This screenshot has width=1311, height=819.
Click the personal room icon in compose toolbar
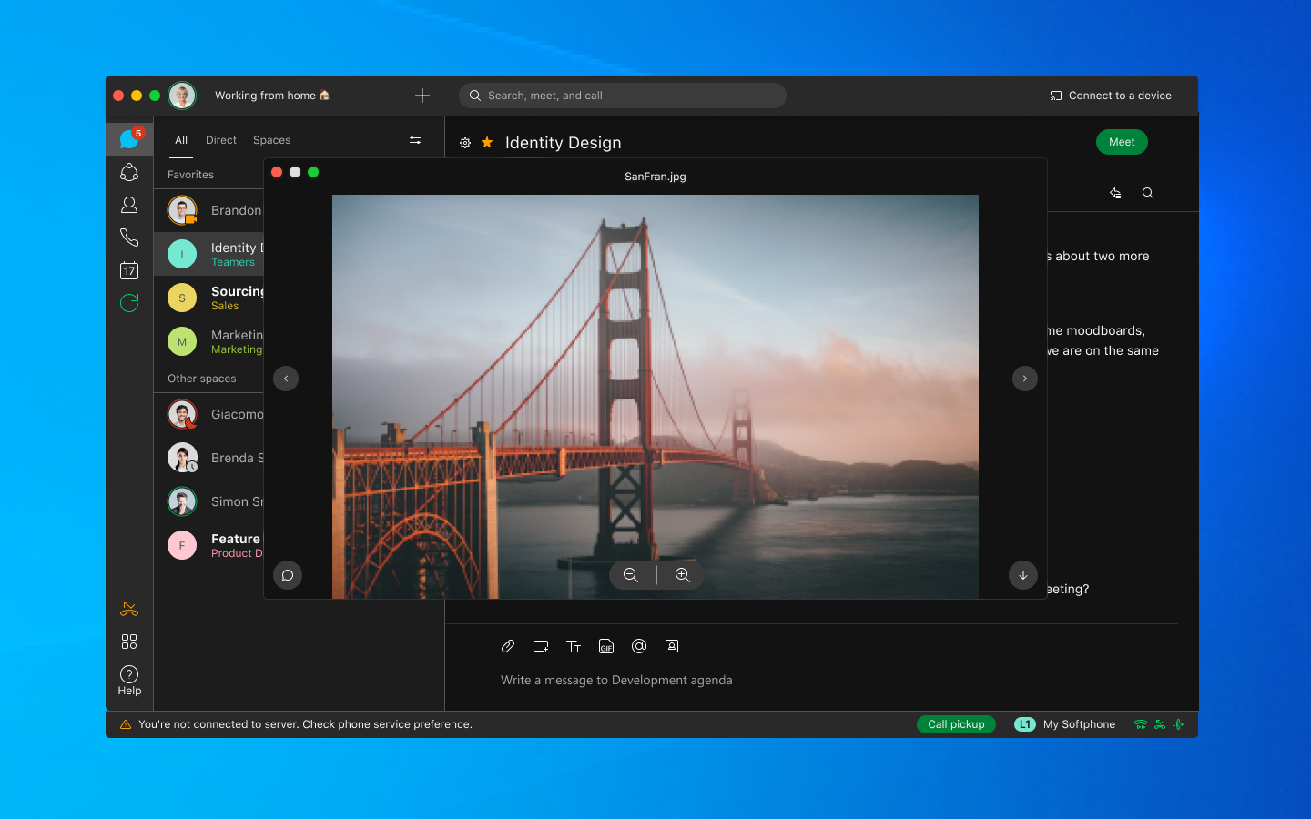click(x=672, y=646)
